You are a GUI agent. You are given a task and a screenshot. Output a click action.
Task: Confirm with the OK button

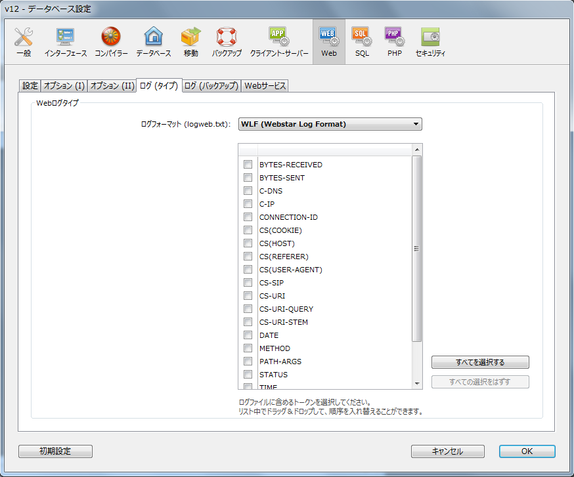[527, 451]
